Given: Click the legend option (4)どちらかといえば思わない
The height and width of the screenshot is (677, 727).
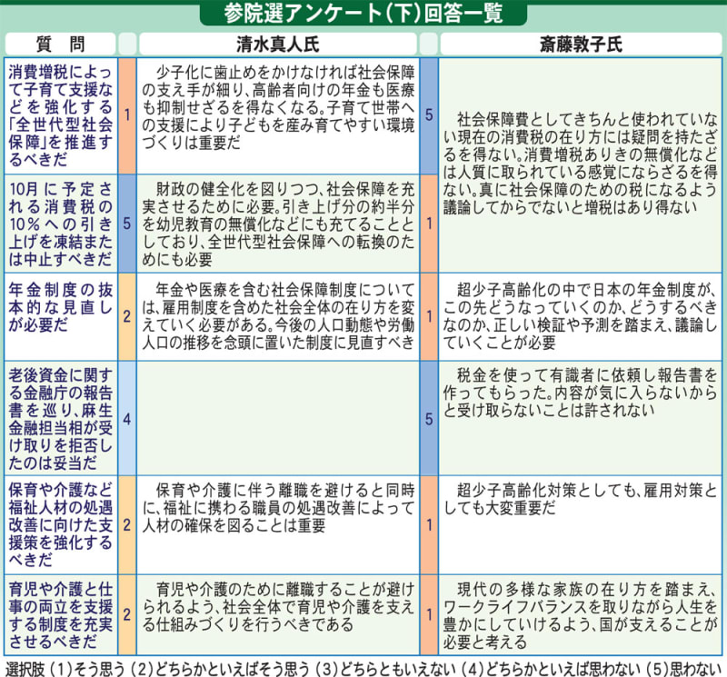Looking at the screenshot, I should point(552,668).
